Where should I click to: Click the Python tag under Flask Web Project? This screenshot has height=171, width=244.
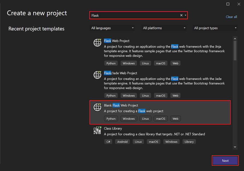click(x=111, y=63)
